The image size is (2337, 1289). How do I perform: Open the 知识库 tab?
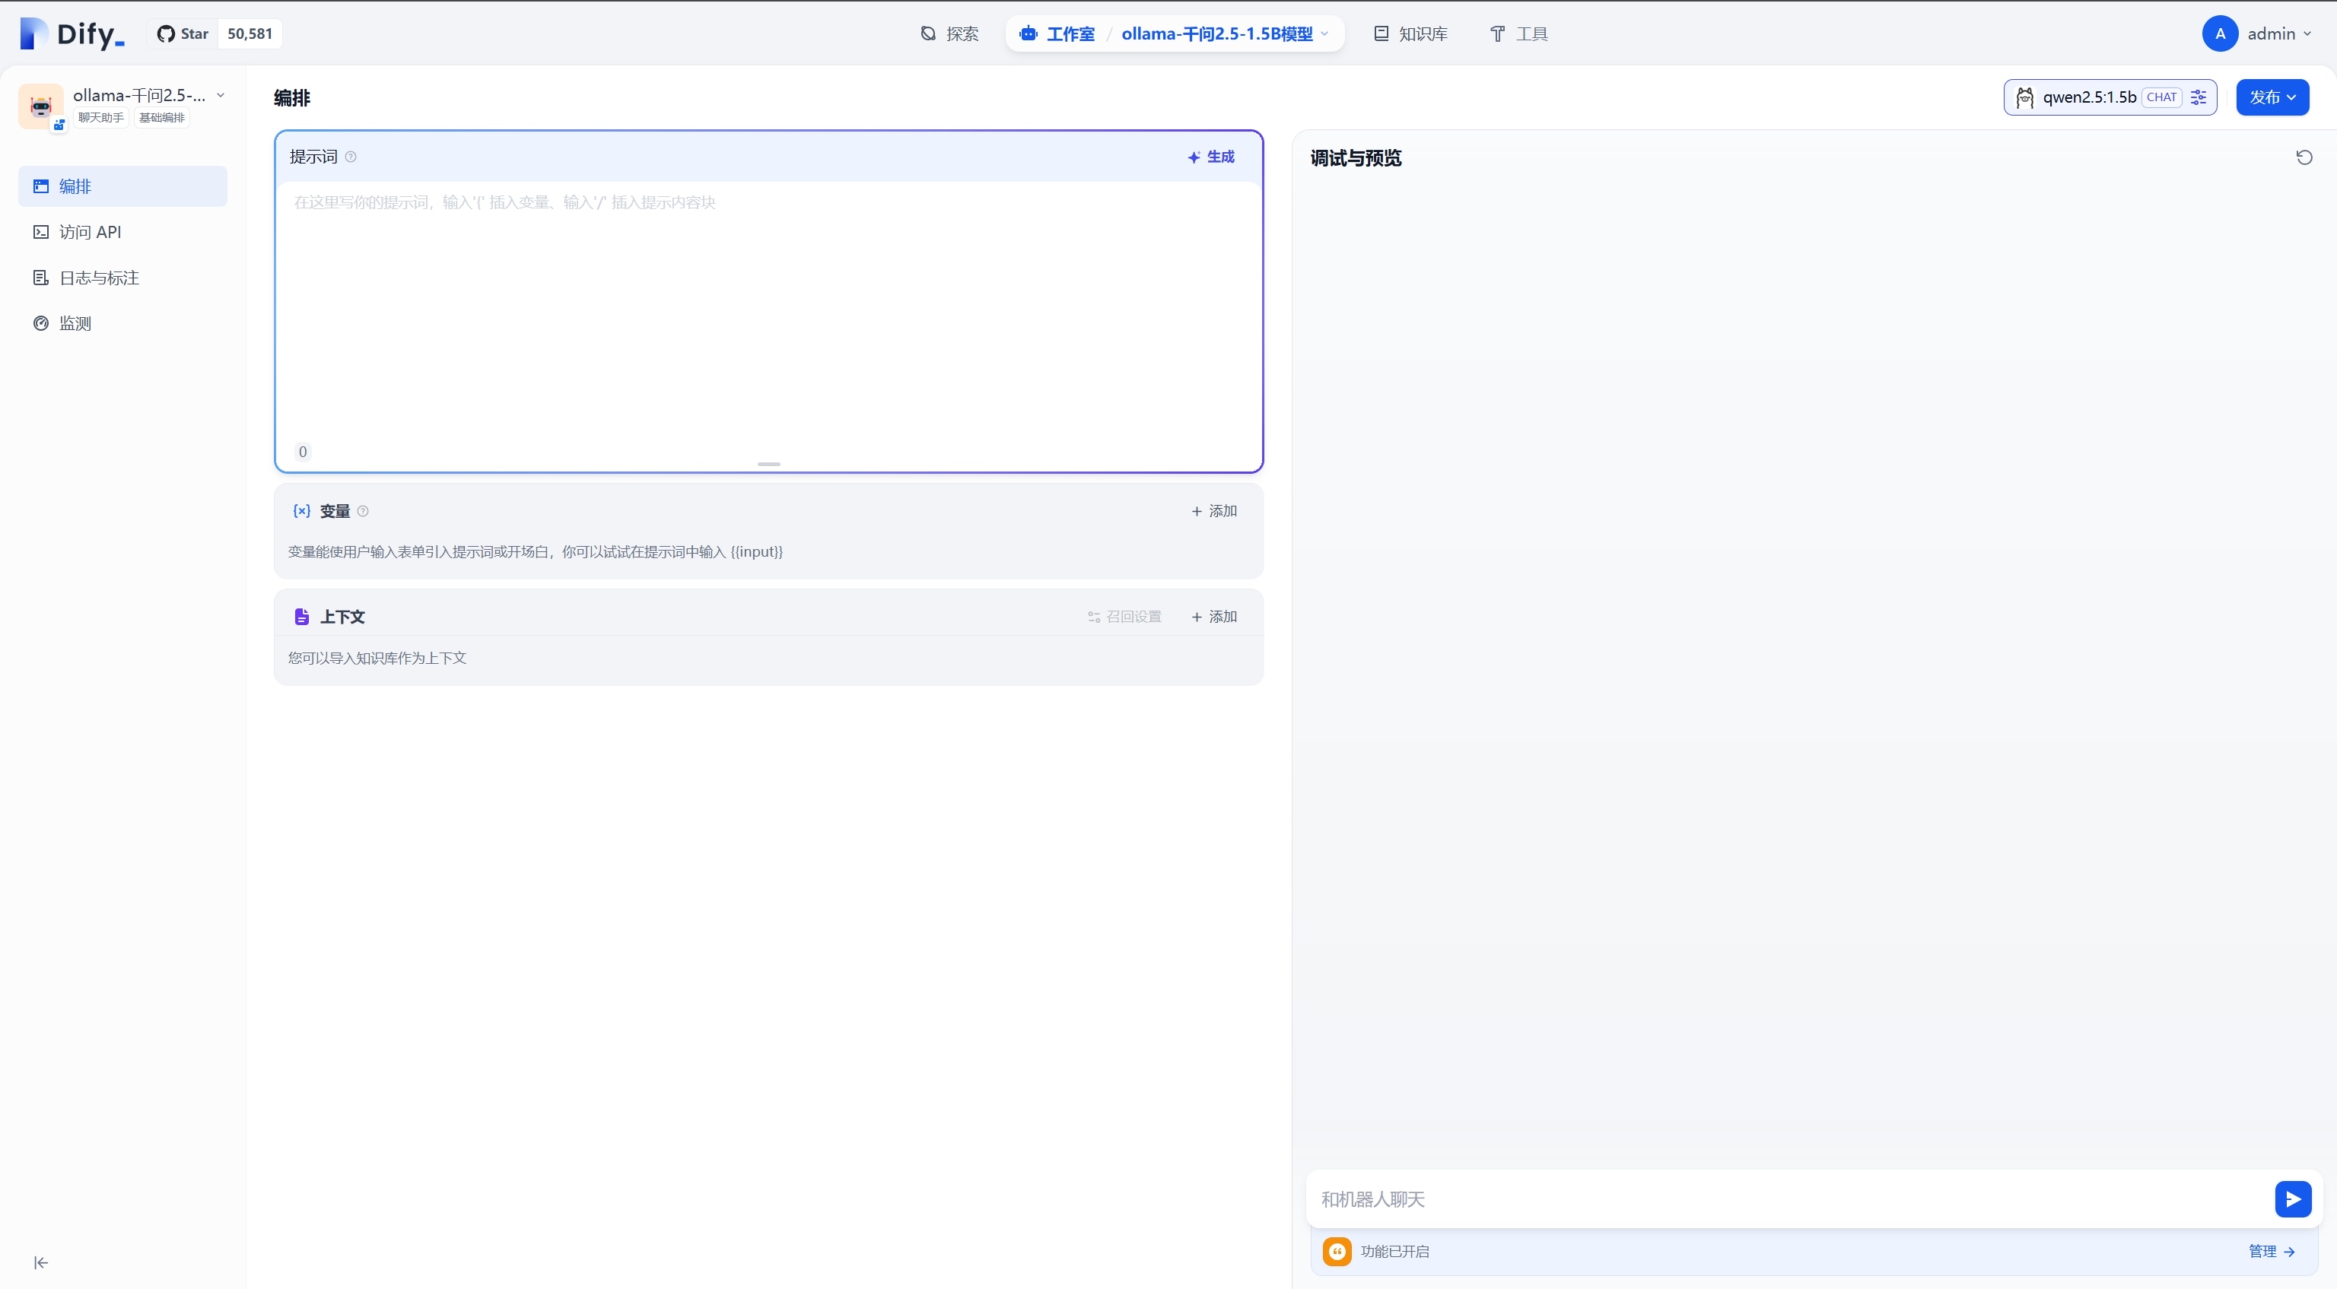point(1410,33)
